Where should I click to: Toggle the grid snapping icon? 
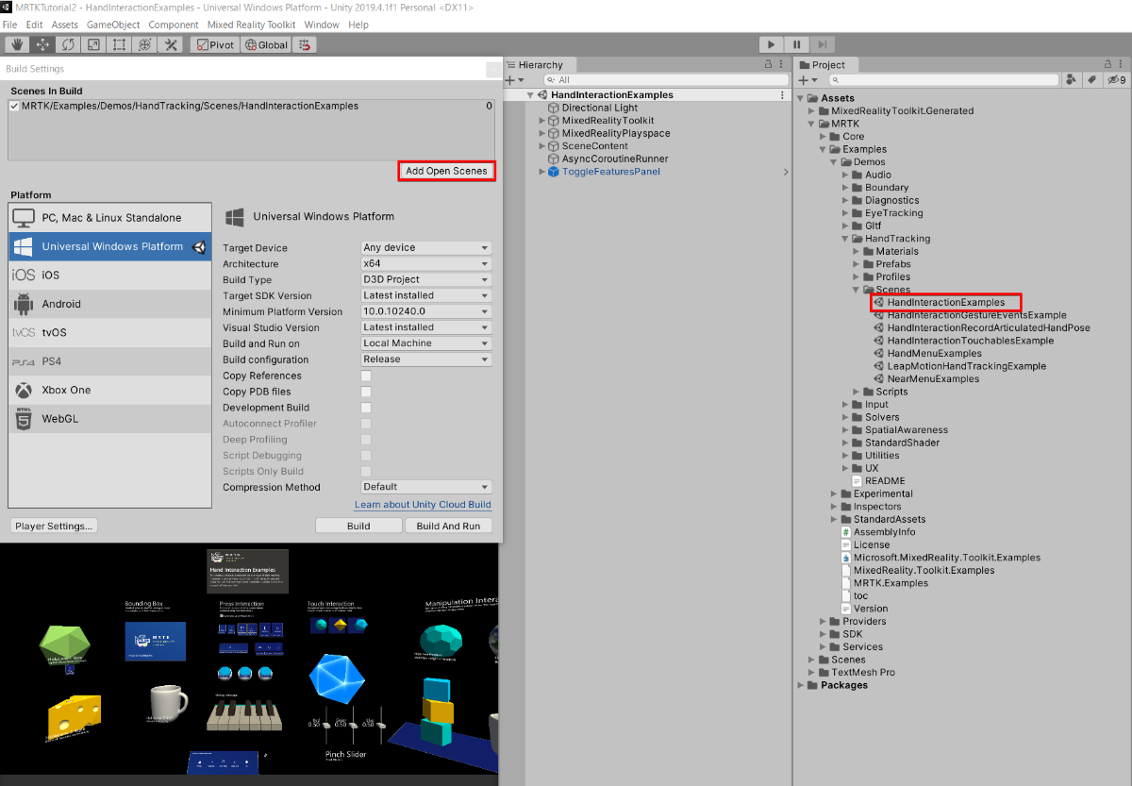[305, 44]
